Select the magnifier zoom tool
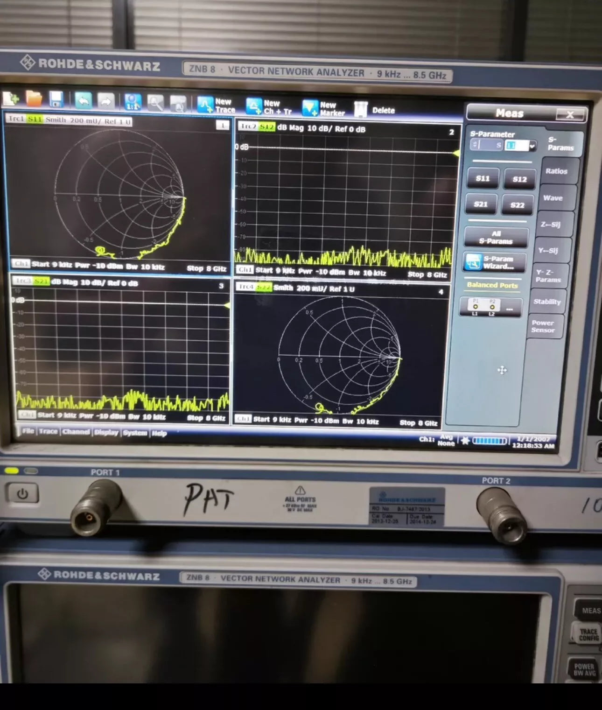 pyautogui.click(x=155, y=103)
